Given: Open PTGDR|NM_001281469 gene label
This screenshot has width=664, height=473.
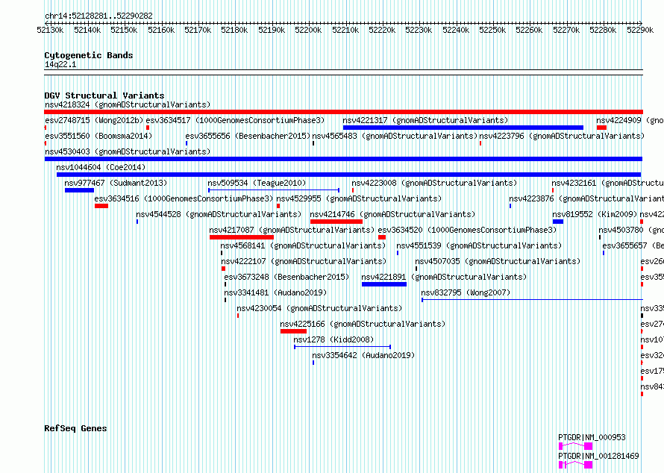Looking at the screenshot, I should (598, 456).
